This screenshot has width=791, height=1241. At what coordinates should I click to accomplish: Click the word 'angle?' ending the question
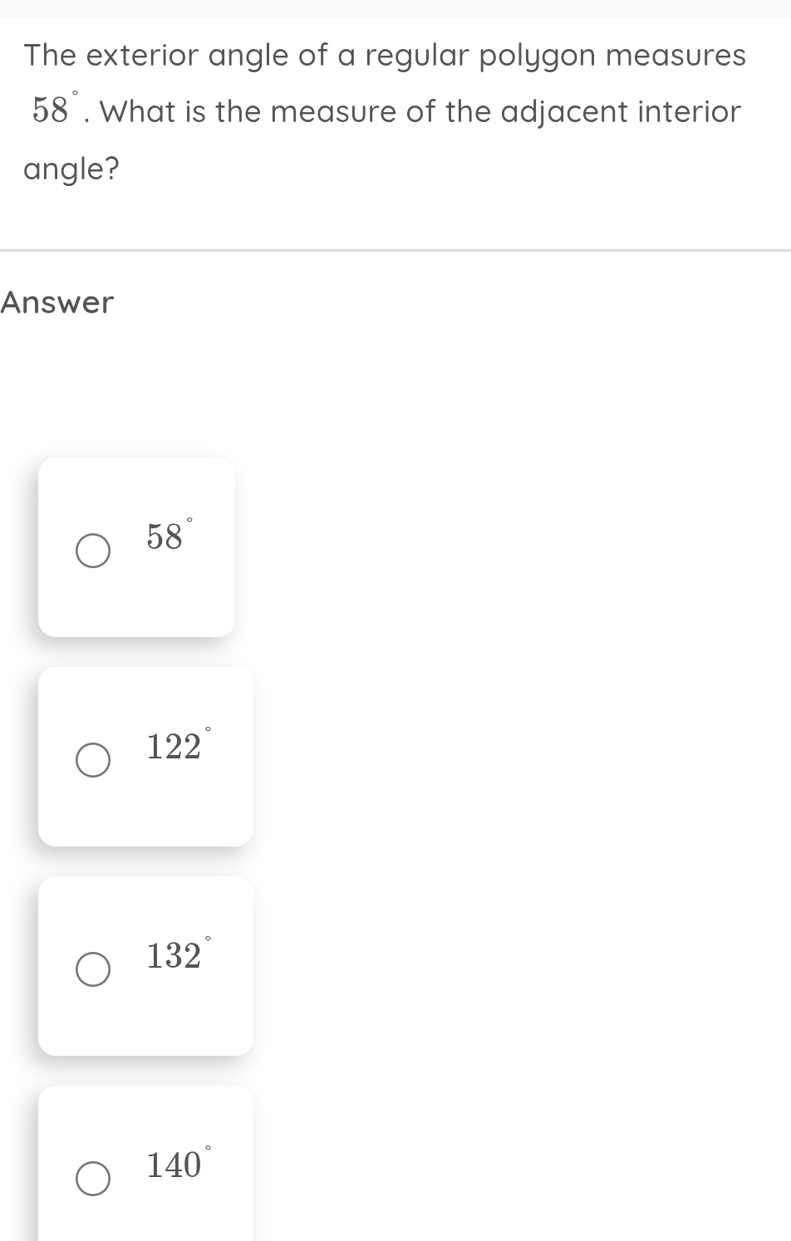(71, 169)
